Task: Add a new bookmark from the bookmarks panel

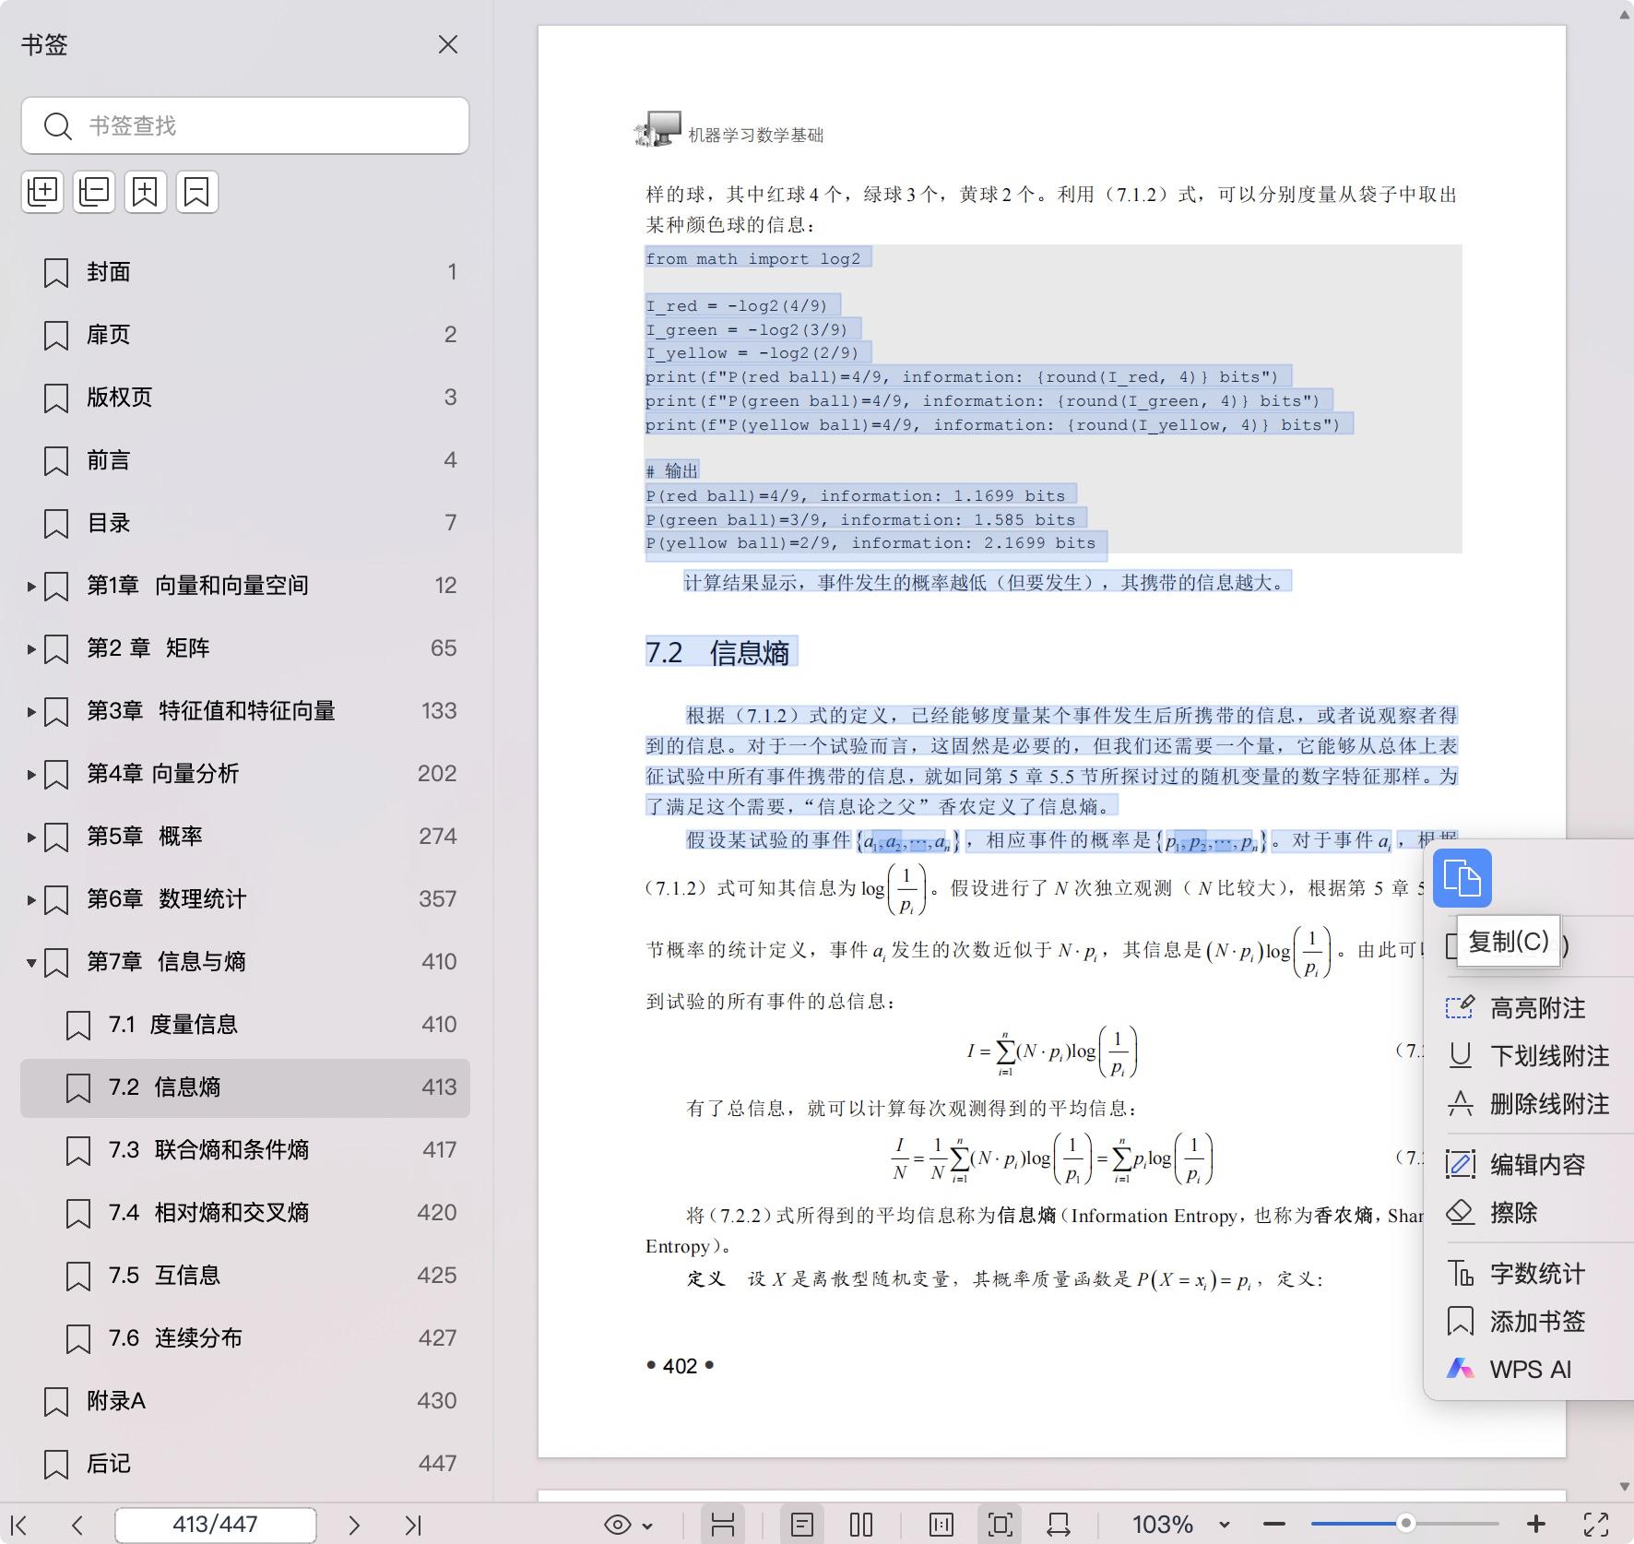Action: point(145,191)
